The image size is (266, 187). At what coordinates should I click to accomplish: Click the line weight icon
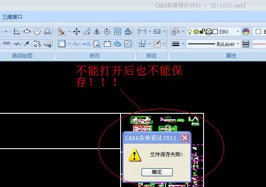[x=176, y=44]
